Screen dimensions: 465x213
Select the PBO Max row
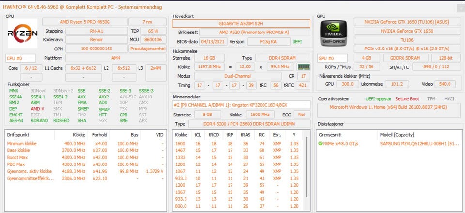(85, 164)
